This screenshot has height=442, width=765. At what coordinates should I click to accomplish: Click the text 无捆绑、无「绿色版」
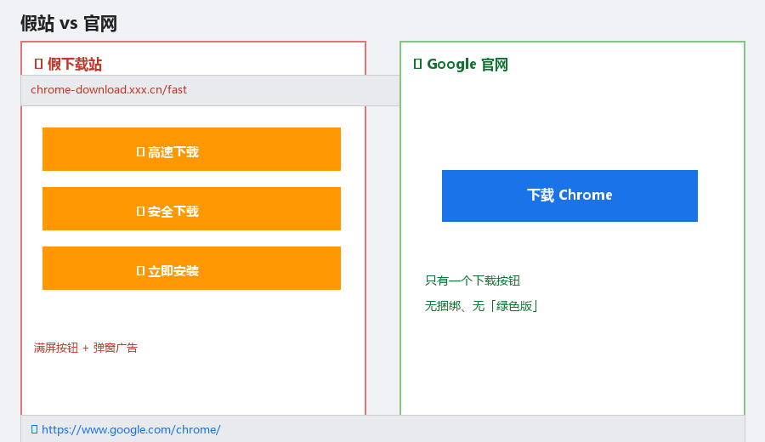(481, 306)
